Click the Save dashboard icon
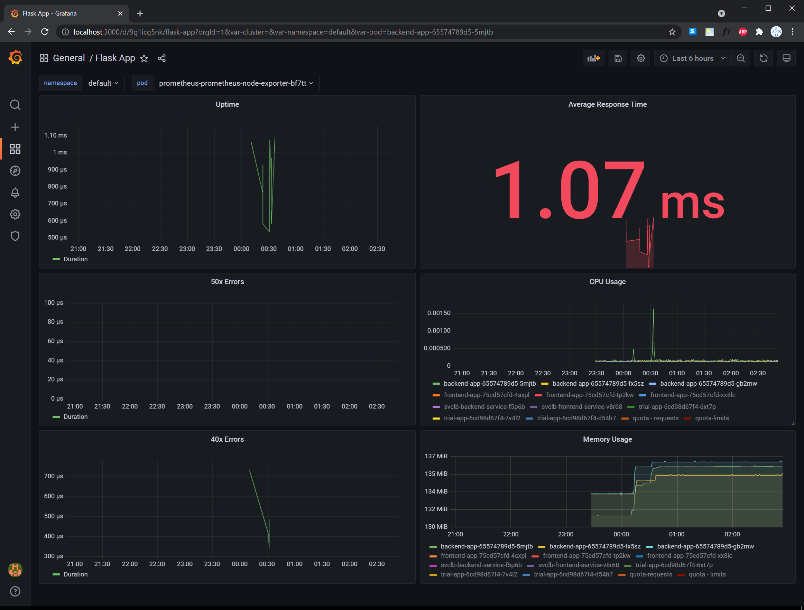 [618, 58]
